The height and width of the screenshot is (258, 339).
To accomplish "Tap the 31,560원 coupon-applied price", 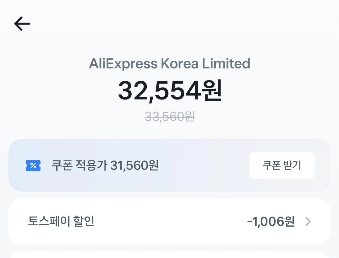I will click(x=134, y=165).
